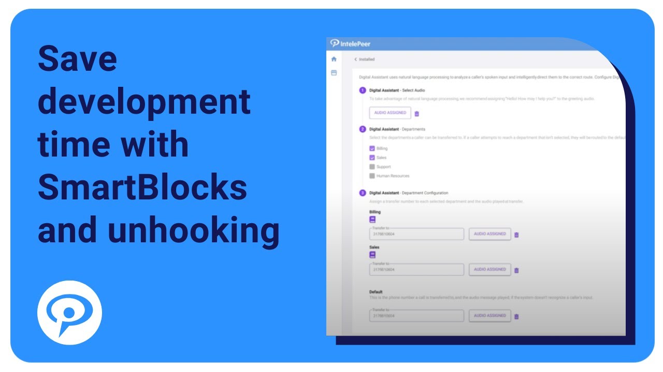Click 'Digital Assistant - Departments' heading
Image resolution: width=663 pixels, height=372 pixels.
pyautogui.click(x=397, y=129)
